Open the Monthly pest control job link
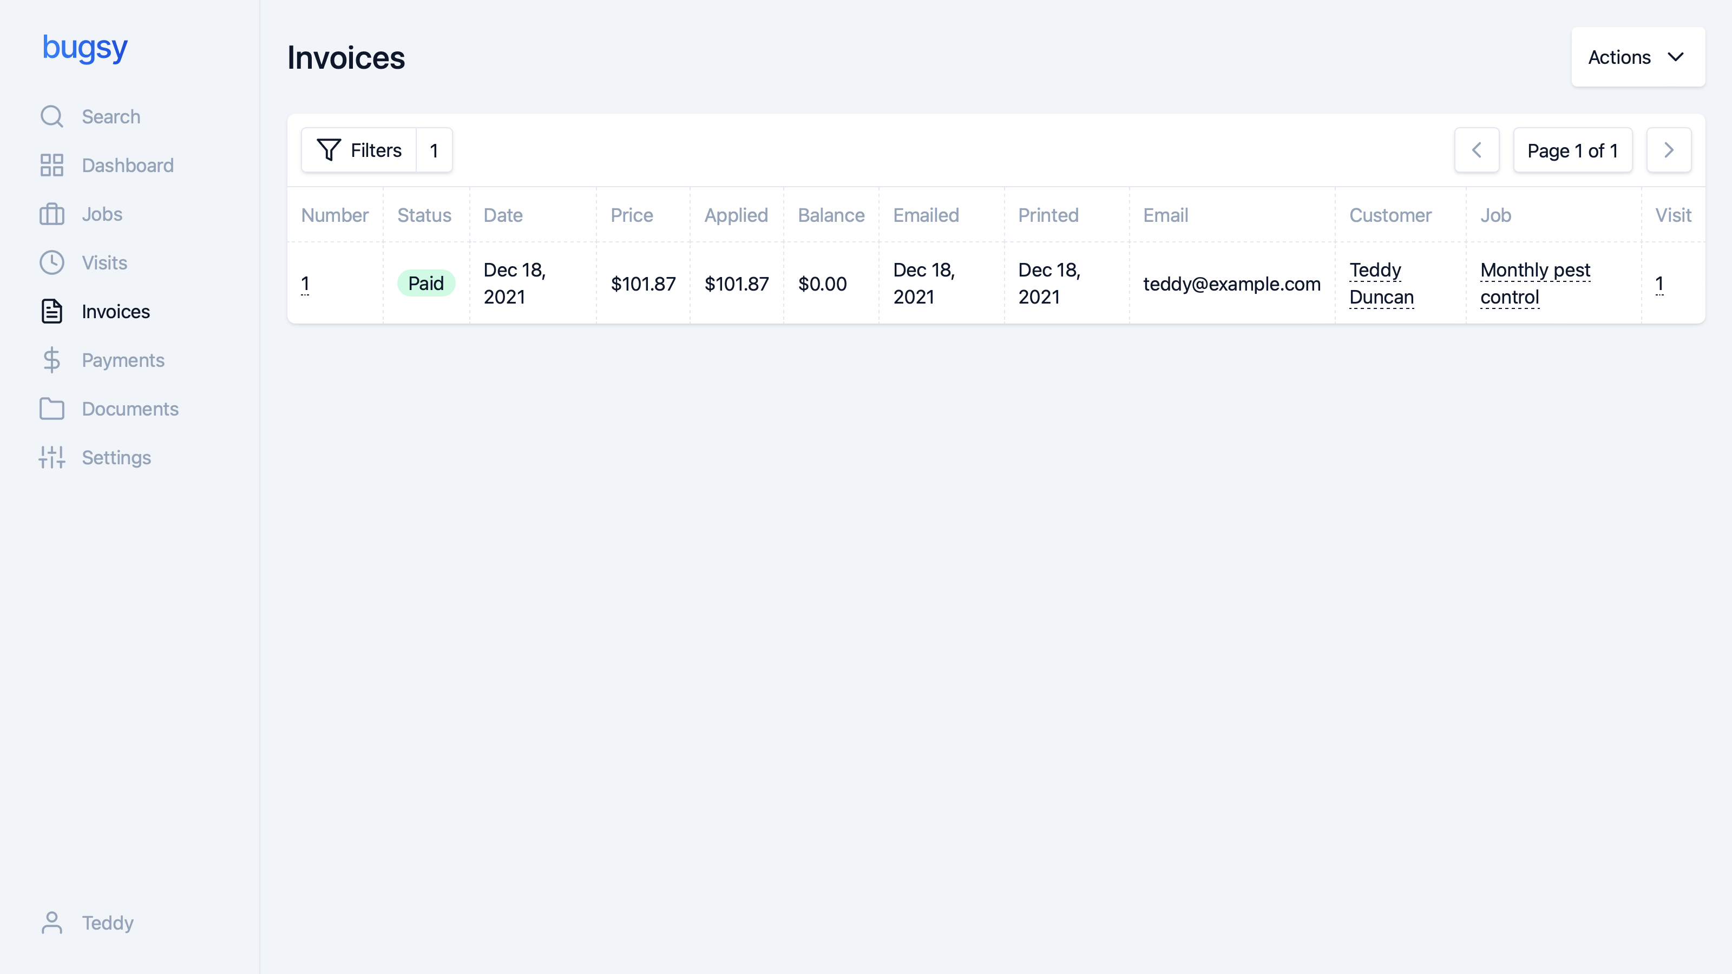This screenshot has width=1732, height=974. 1534,284
